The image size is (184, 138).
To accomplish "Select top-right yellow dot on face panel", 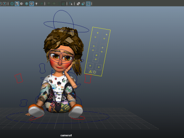I will [x=107, y=34].
